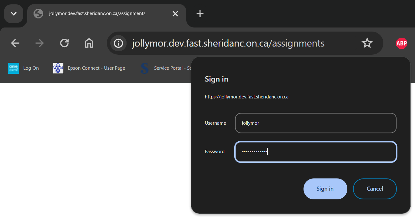This screenshot has height=220, width=415.
Task: Go to the browser home page
Action: 89,43
